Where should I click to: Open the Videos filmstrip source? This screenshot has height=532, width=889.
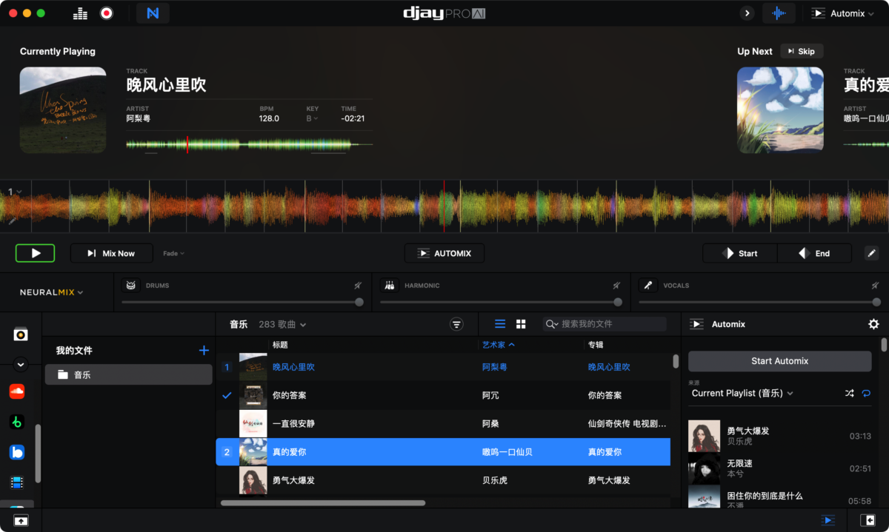pyautogui.click(x=16, y=482)
